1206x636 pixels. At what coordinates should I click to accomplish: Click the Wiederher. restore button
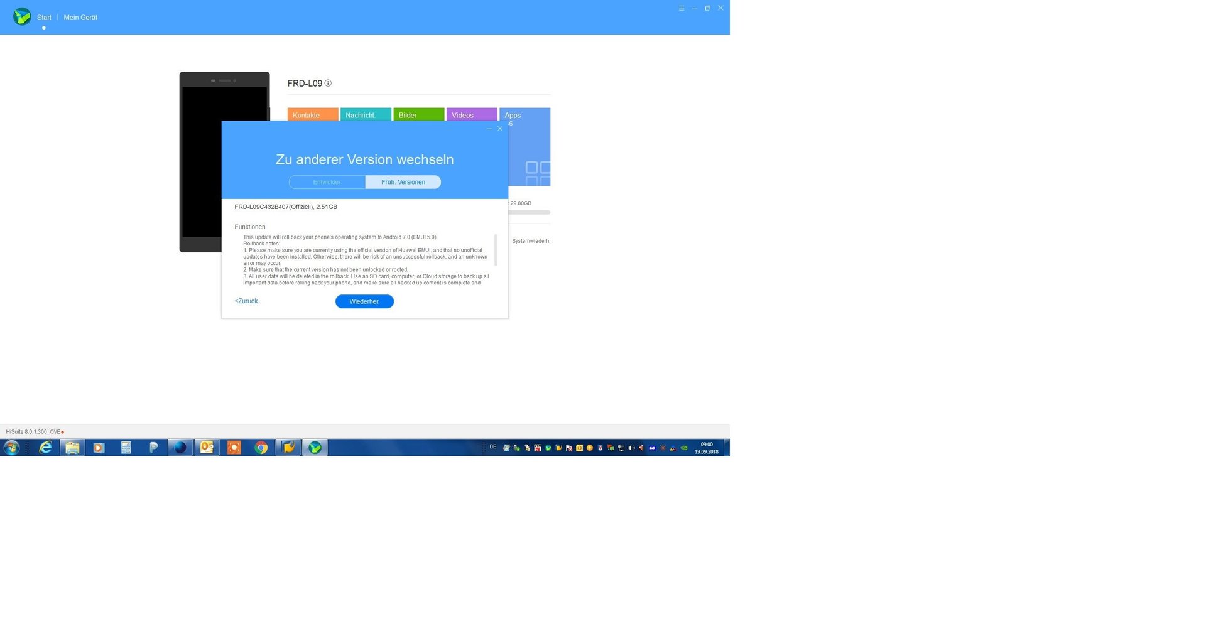[364, 301]
